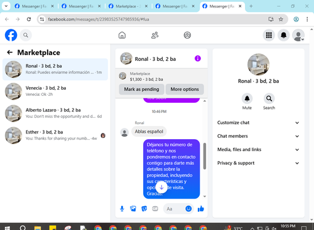Click the Chrome address bar URL
Viewport: 314px width, 230px height.
99,19
